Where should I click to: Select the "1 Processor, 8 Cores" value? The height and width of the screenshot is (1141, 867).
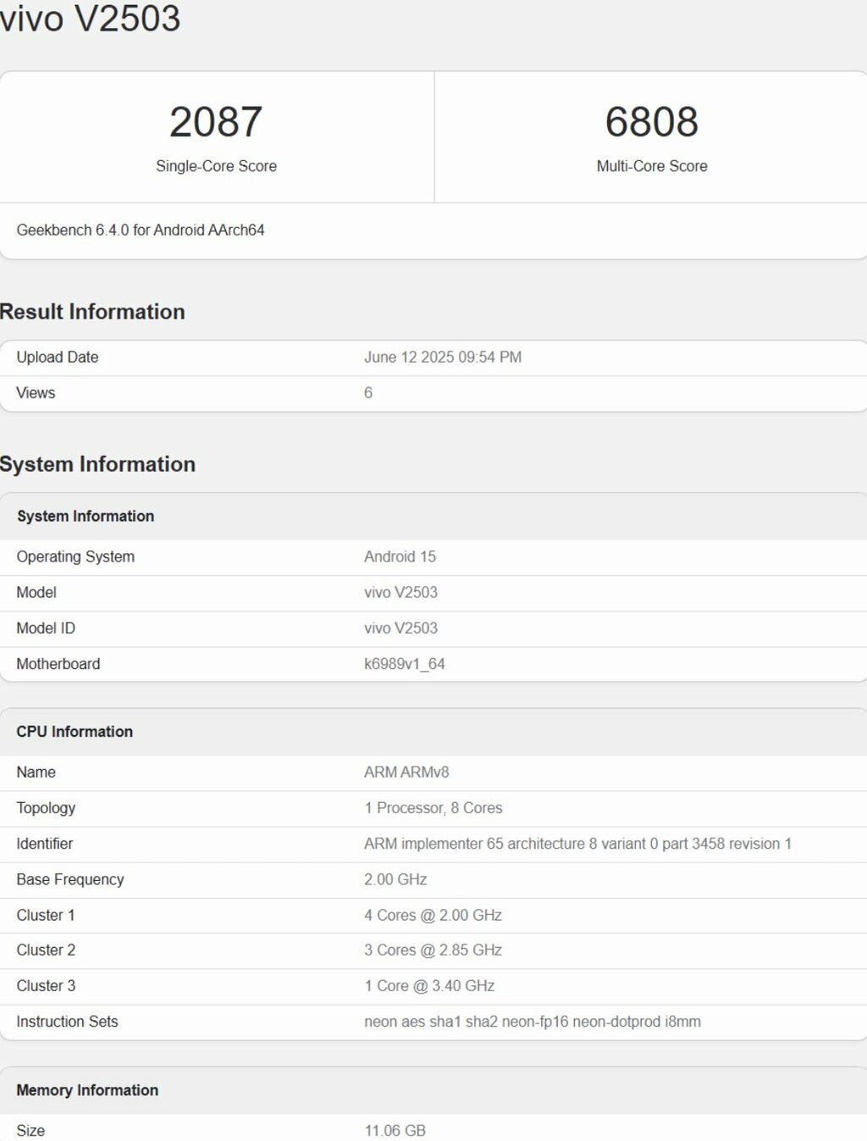(433, 808)
